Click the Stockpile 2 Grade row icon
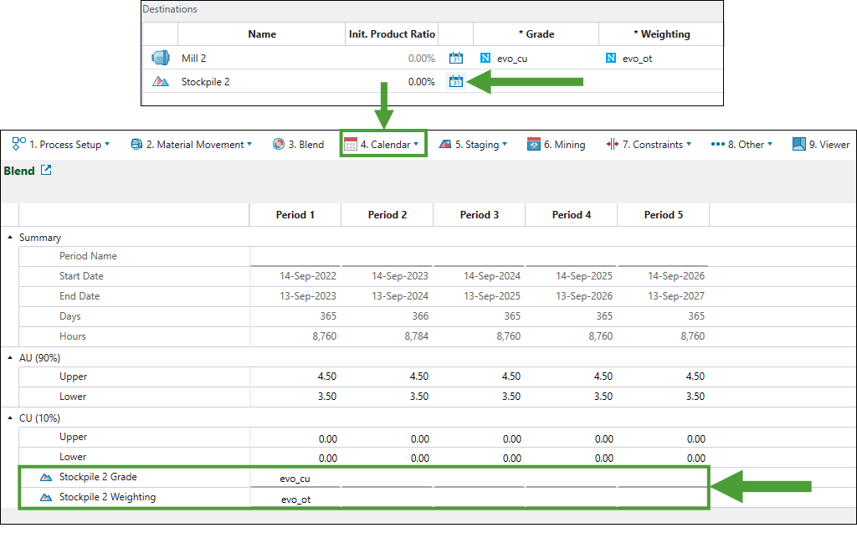Image resolution: width=857 pixels, height=538 pixels. (x=45, y=477)
